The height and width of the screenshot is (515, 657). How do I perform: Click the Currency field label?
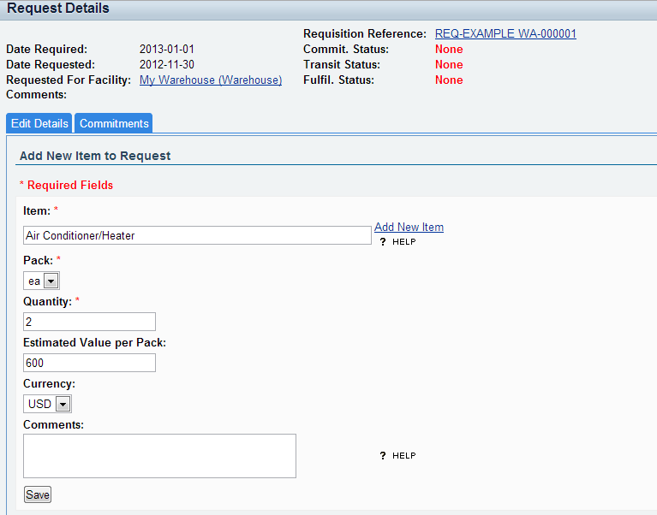click(x=49, y=384)
